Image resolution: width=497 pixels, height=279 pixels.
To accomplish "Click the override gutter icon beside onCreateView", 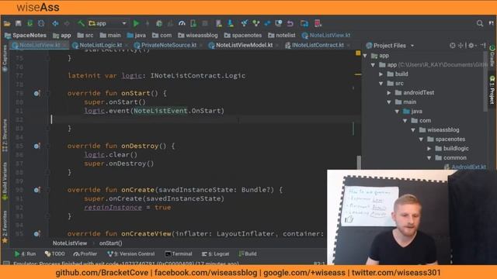I will [36, 234].
